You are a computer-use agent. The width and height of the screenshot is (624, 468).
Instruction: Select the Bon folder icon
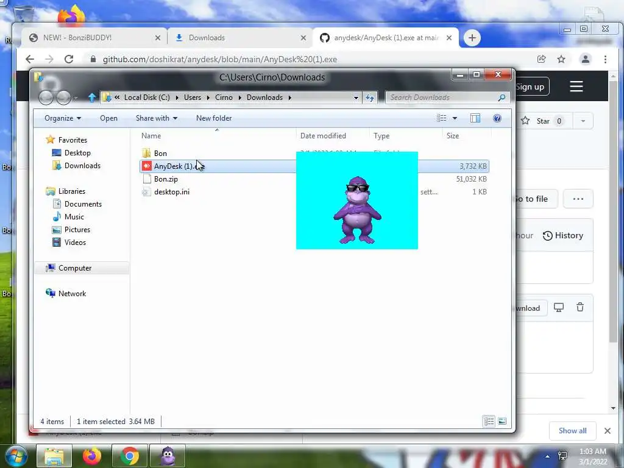point(146,153)
